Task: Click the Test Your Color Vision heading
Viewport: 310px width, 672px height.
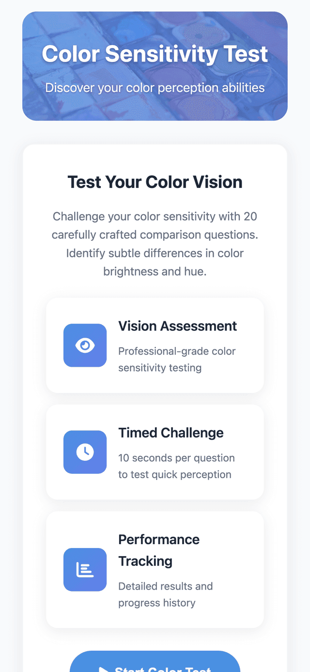Action: pos(155,182)
